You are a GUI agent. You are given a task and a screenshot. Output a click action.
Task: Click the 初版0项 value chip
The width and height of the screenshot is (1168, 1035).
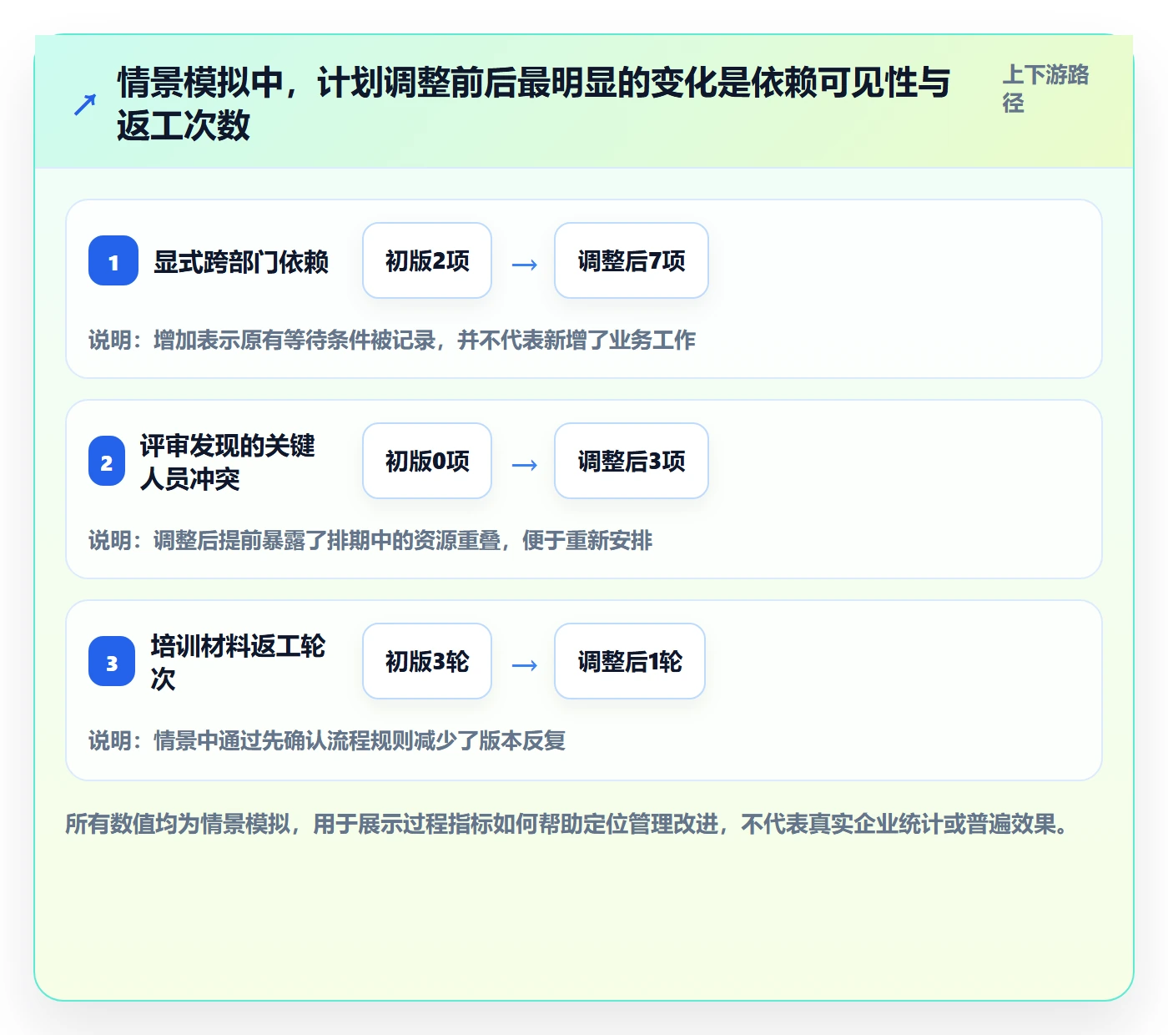click(x=427, y=461)
